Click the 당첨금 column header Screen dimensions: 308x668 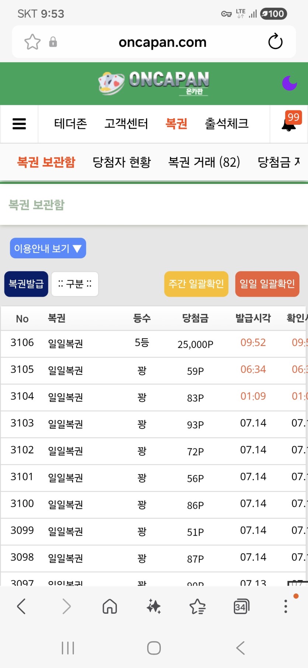[x=195, y=318]
